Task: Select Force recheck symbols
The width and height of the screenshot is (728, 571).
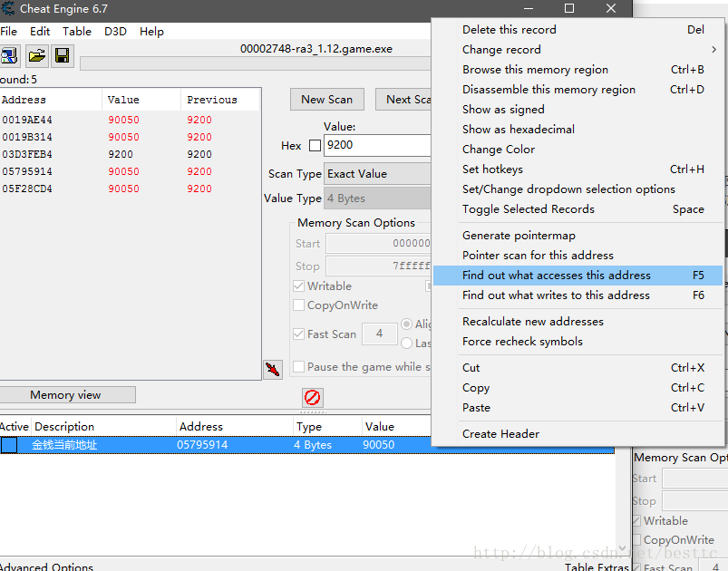Action: [578, 342]
